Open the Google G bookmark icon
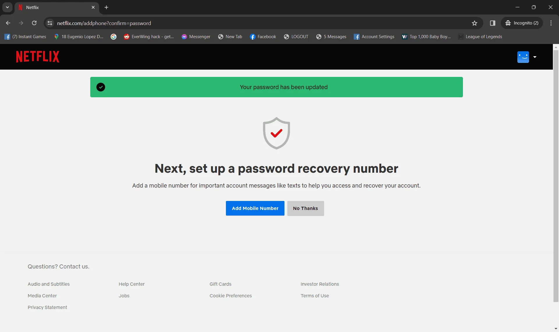559x332 pixels. [114, 37]
